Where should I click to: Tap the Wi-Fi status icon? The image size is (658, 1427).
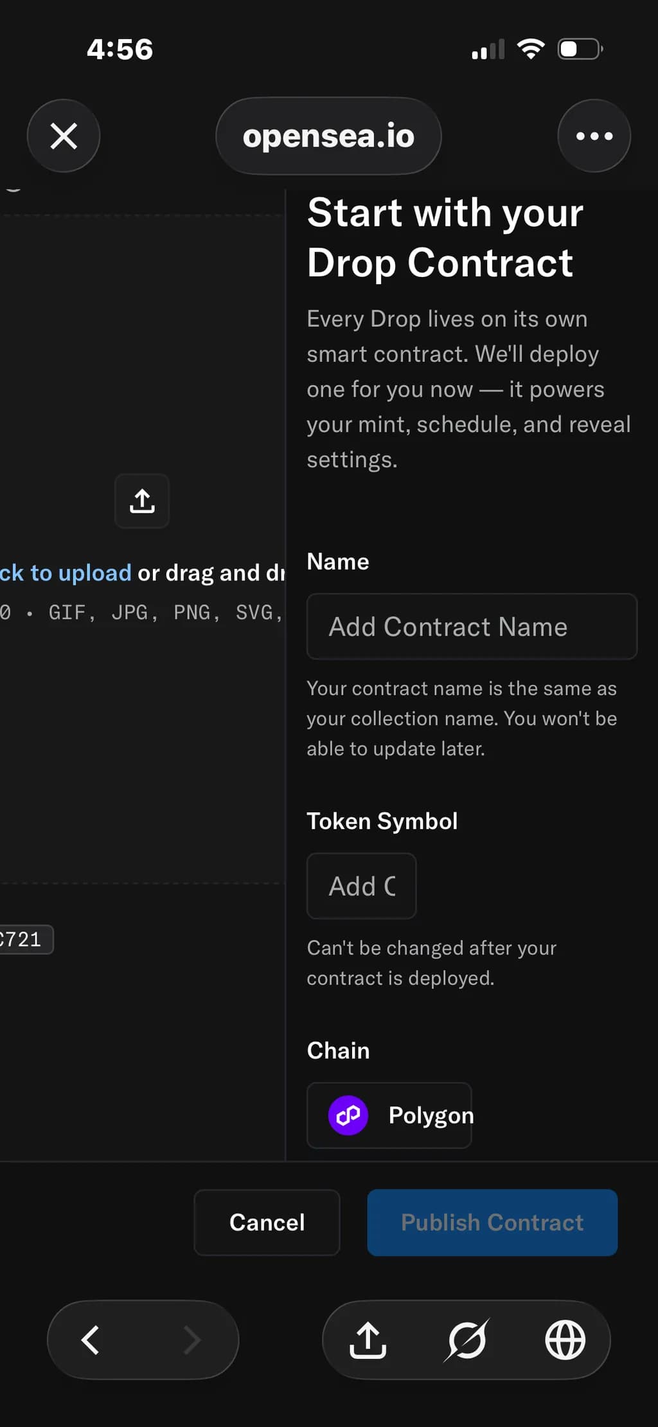coord(531,49)
